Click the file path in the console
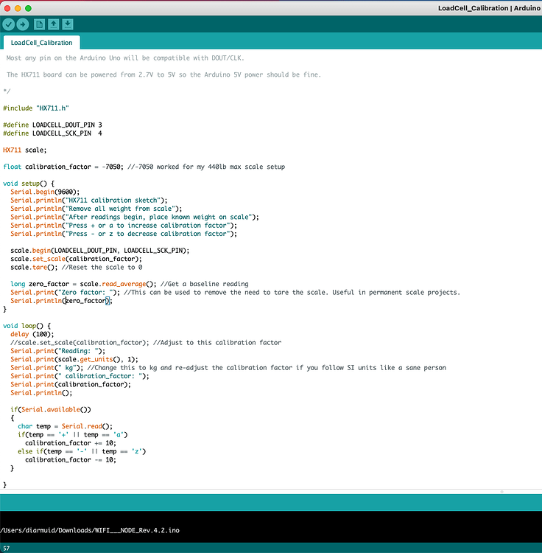 (90, 530)
